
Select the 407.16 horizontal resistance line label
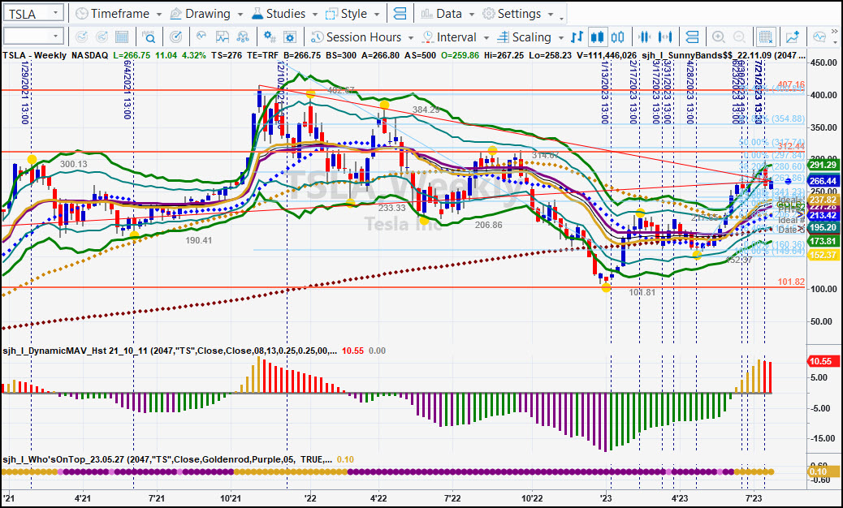click(791, 85)
